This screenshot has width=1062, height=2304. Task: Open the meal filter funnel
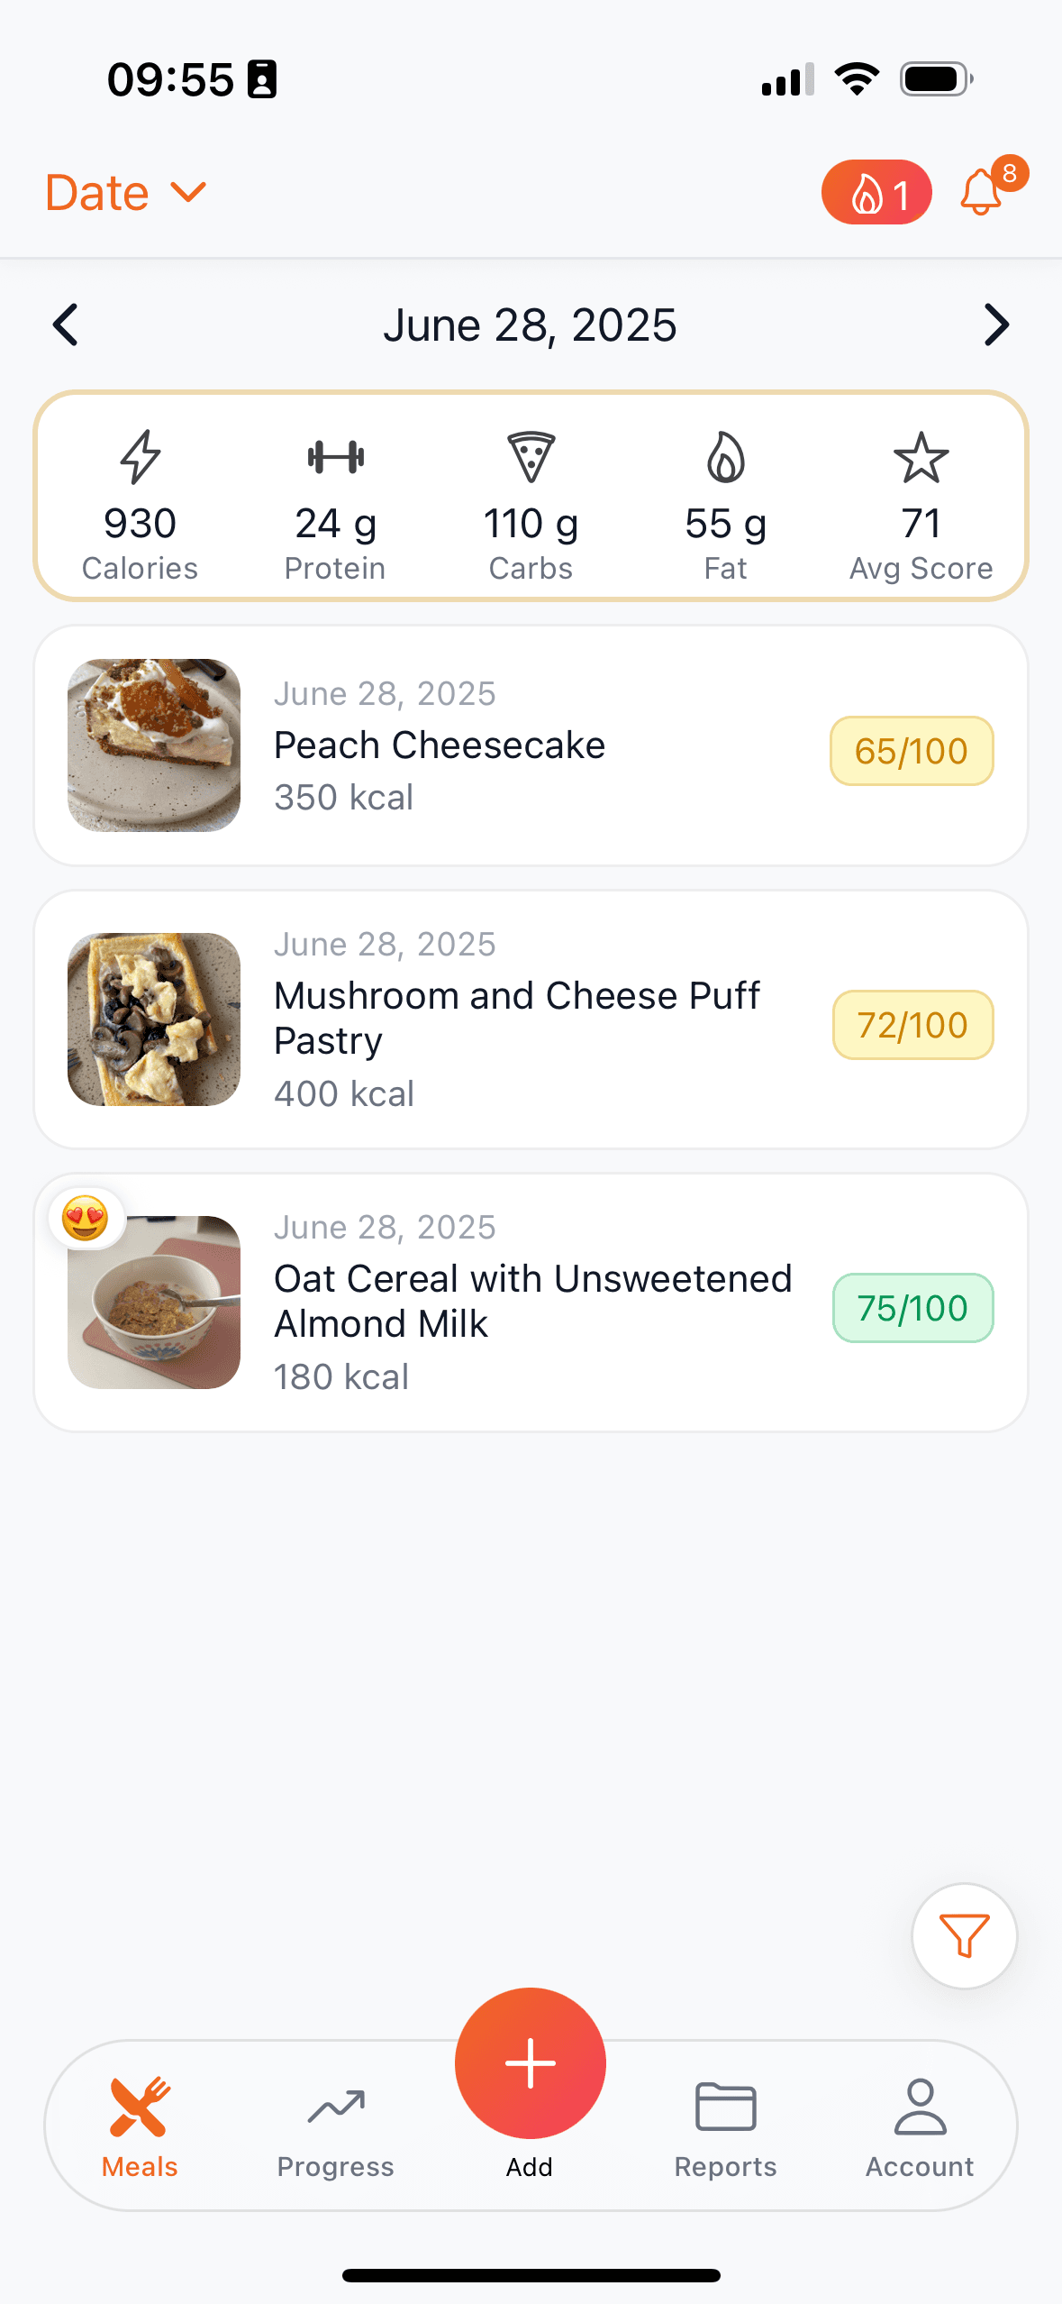click(x=964, y=1935)
